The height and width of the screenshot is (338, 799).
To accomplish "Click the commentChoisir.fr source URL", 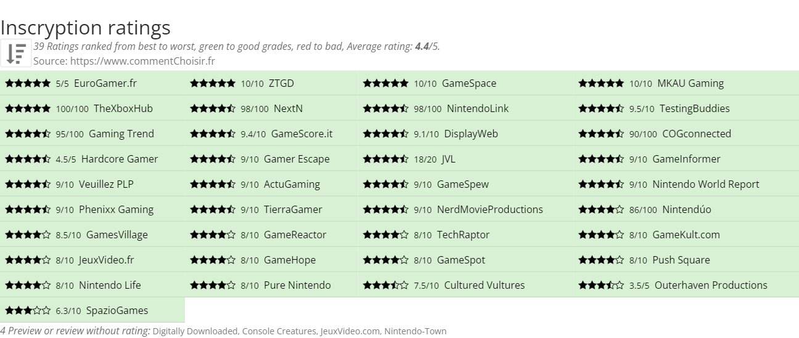I will (142, 61).
